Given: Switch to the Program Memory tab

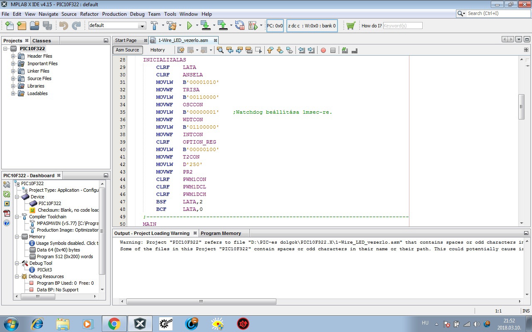Looking at the screenshot, I should (x=221, y=233).
